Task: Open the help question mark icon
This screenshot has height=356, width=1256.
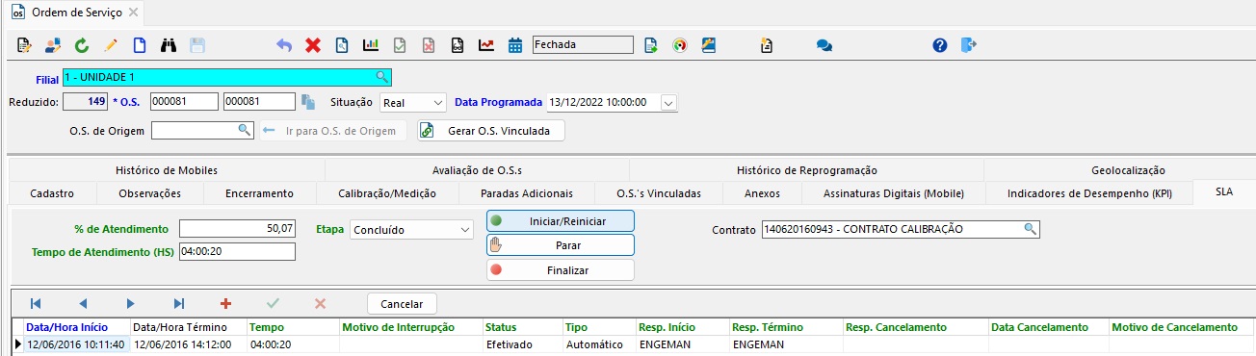Action: coord(940,45)
